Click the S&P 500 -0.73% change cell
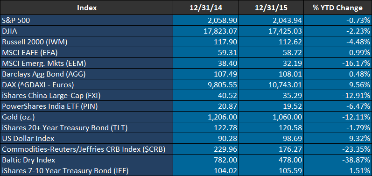Screen dimensions: 372x176 point(337,21)
